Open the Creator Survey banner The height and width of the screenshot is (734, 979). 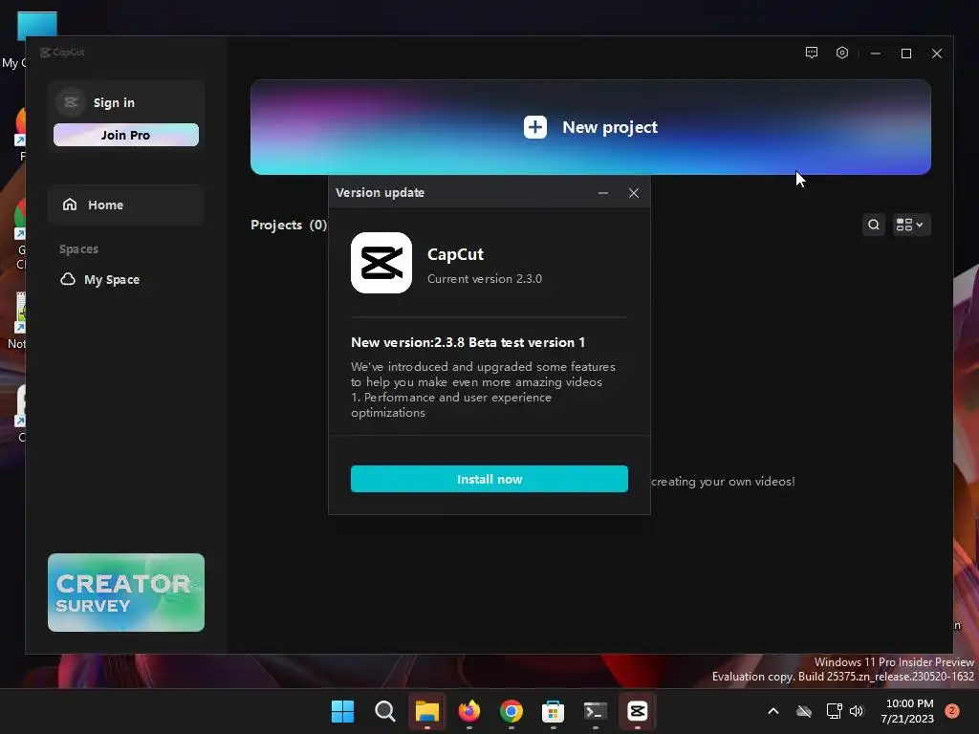click(126, 593)
